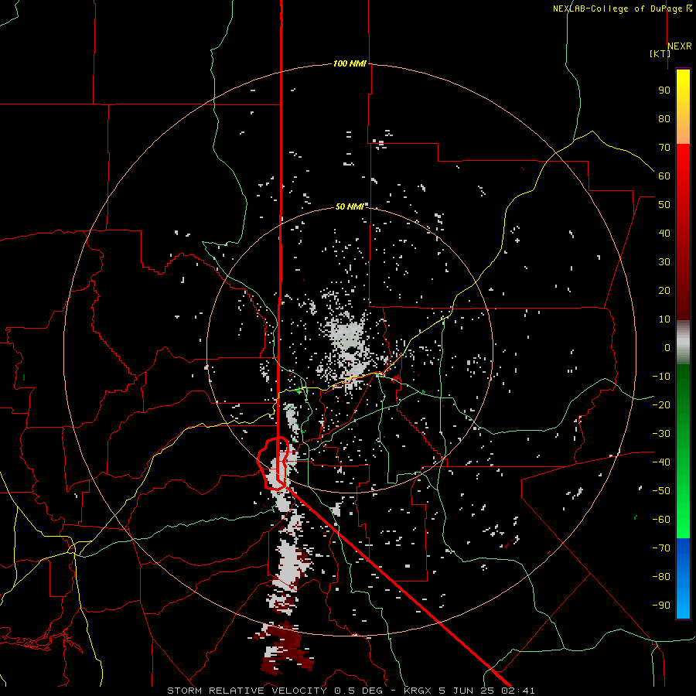Click the NEXR label at top right
Screen dimensions: 696x696
tap(680, 46)
